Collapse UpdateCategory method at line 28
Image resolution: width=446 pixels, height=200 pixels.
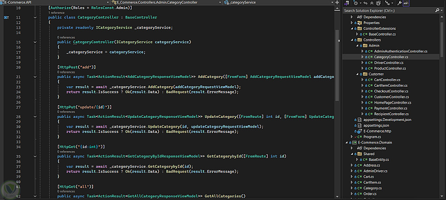[35, 116]
